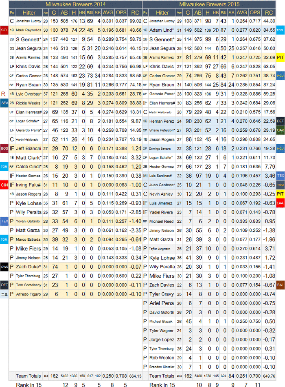Click the BOS badge beside Jeff Bianchi
The image size is (285, 387).
coord(4,148)
